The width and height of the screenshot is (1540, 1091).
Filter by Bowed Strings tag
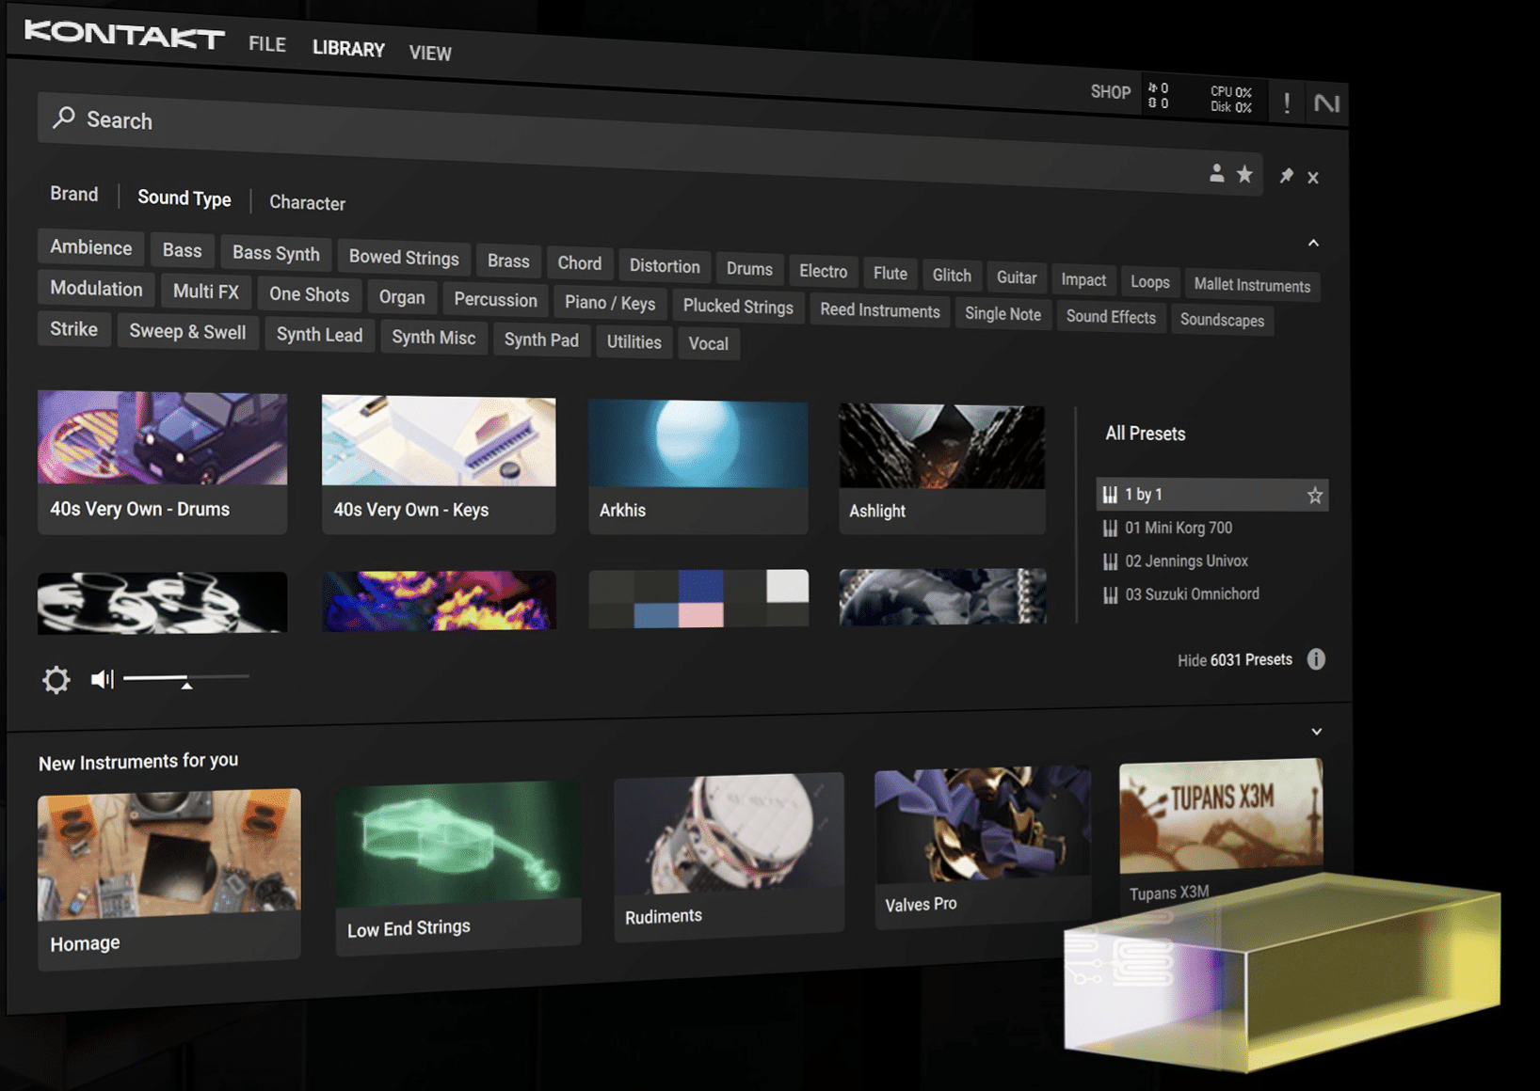click(x=404, y=258)
